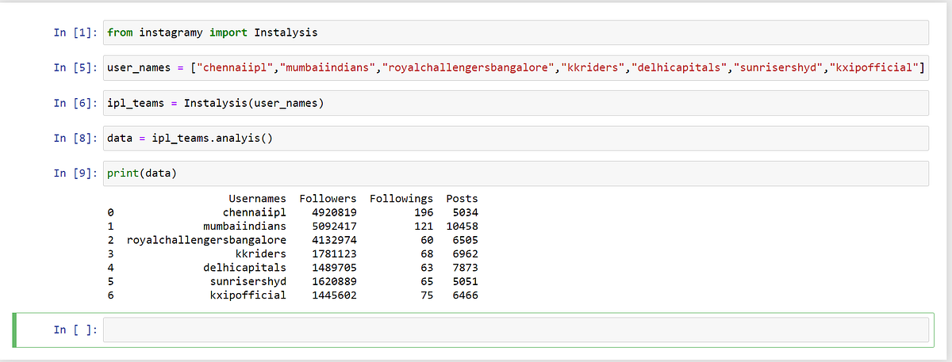Image resolution: width=952 pixels, height=362 pixels.
Task: Click delhicapitals in the output table
Action: pyautogui.click(x=244, y=268)
